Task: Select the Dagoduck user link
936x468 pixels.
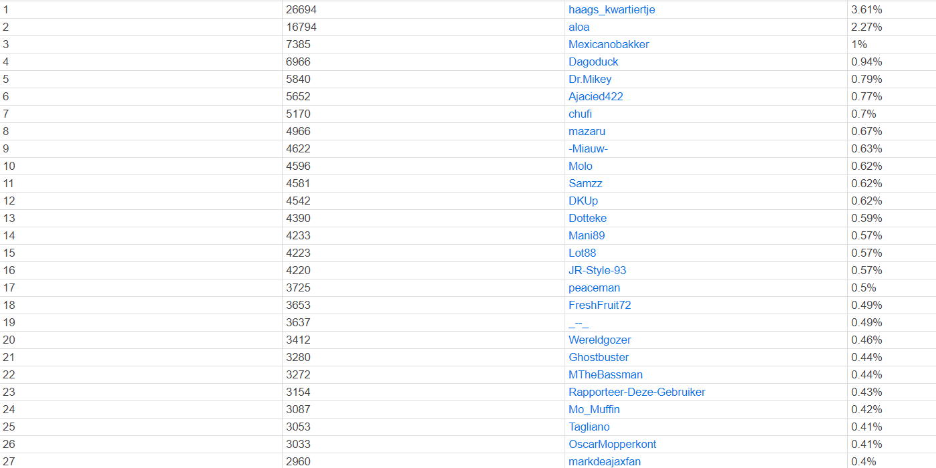Action: [x=593, y=62]
